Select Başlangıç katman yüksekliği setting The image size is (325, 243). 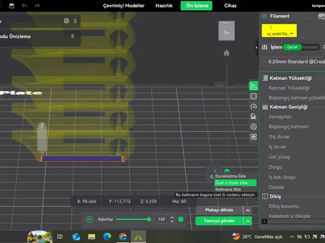[x=297, y=98]
